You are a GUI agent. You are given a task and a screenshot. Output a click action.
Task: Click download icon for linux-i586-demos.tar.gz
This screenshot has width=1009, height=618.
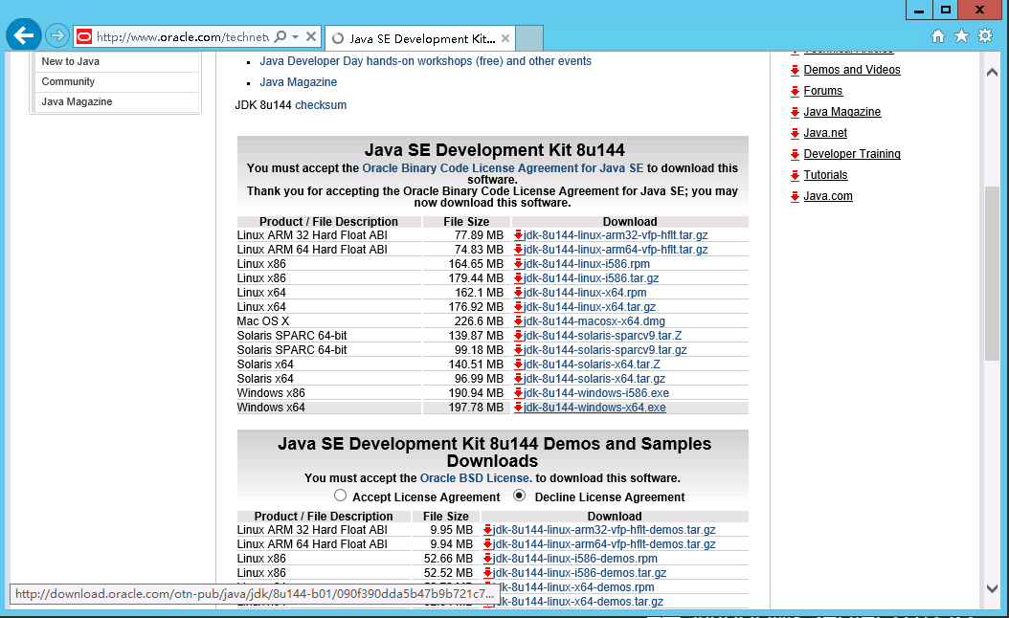click(x=488, y=573)
